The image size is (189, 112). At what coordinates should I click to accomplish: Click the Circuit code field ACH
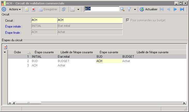point(44,20)
